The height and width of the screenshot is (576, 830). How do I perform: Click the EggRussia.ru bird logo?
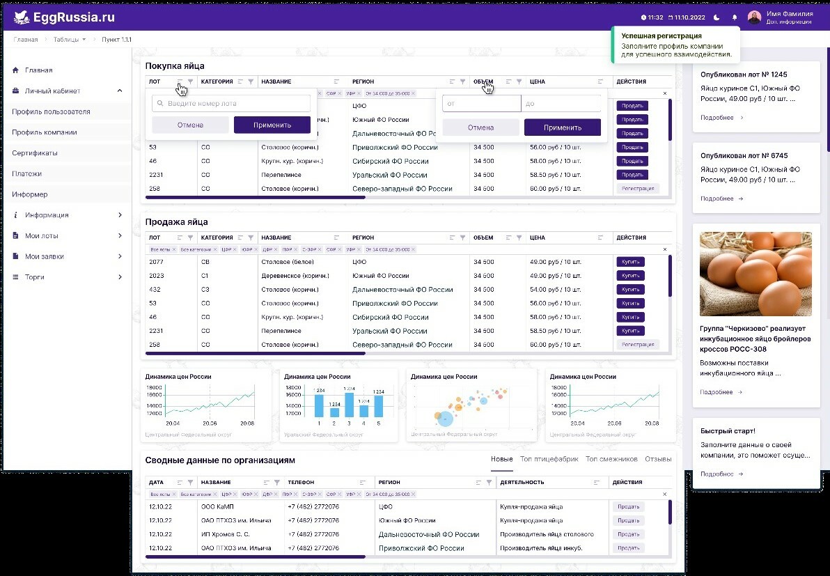click(22, 17)
